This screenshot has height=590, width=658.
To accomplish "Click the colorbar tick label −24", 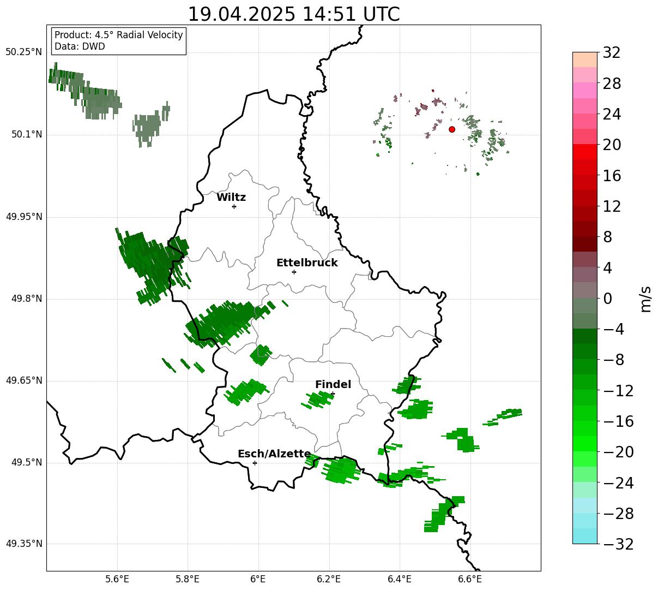I will click(618, 483).
